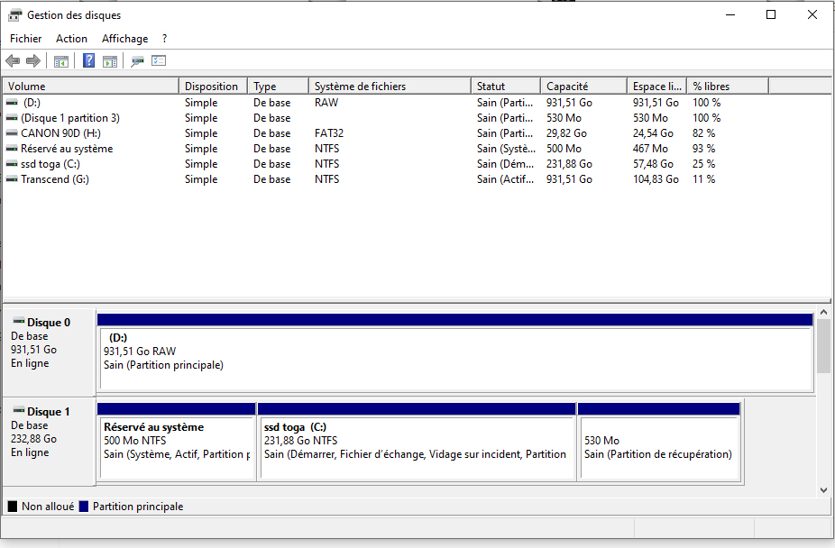Image resolution: width=835 pixels, height=548 pixels.
Task: Click the drive icon in the toolbar
Action: [137, 61]
